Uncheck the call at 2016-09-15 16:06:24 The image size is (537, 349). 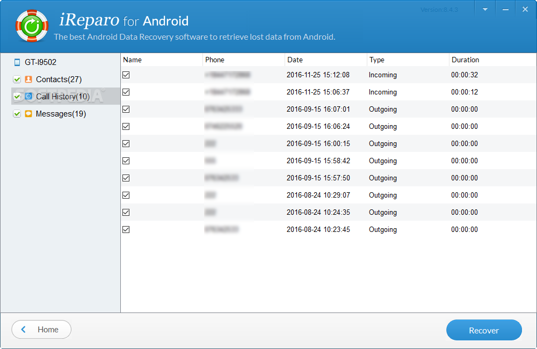point(126,126)
